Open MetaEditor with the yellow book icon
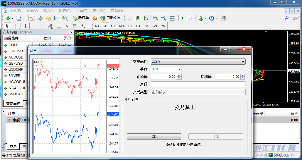The width and height of the screenshot is (302, 160). [95, 18]
